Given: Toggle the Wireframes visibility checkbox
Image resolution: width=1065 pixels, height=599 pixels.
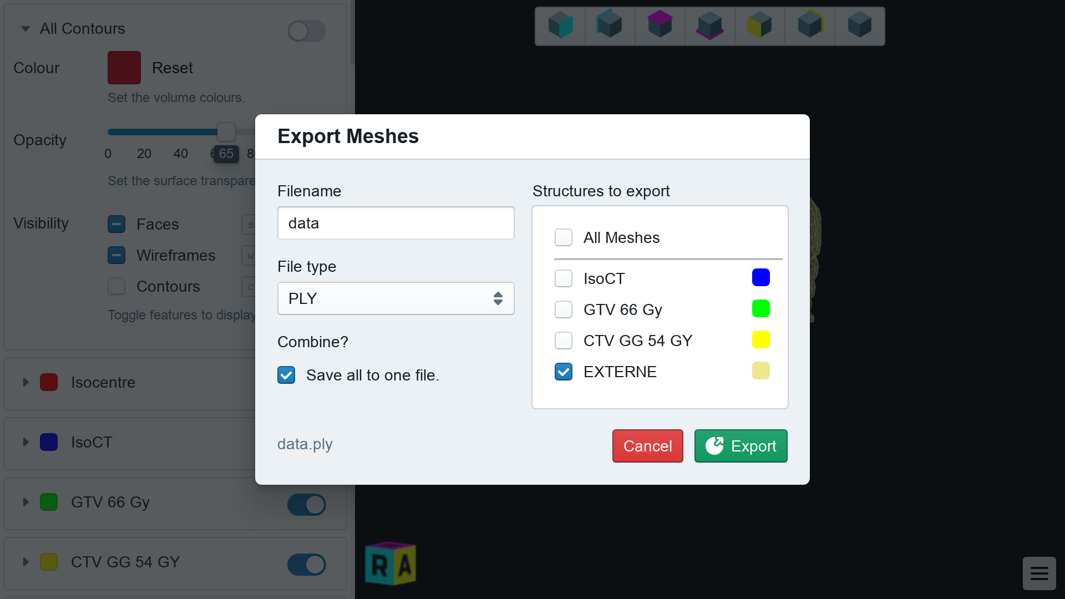Looking at the screenshot, I should pos(116,255).
